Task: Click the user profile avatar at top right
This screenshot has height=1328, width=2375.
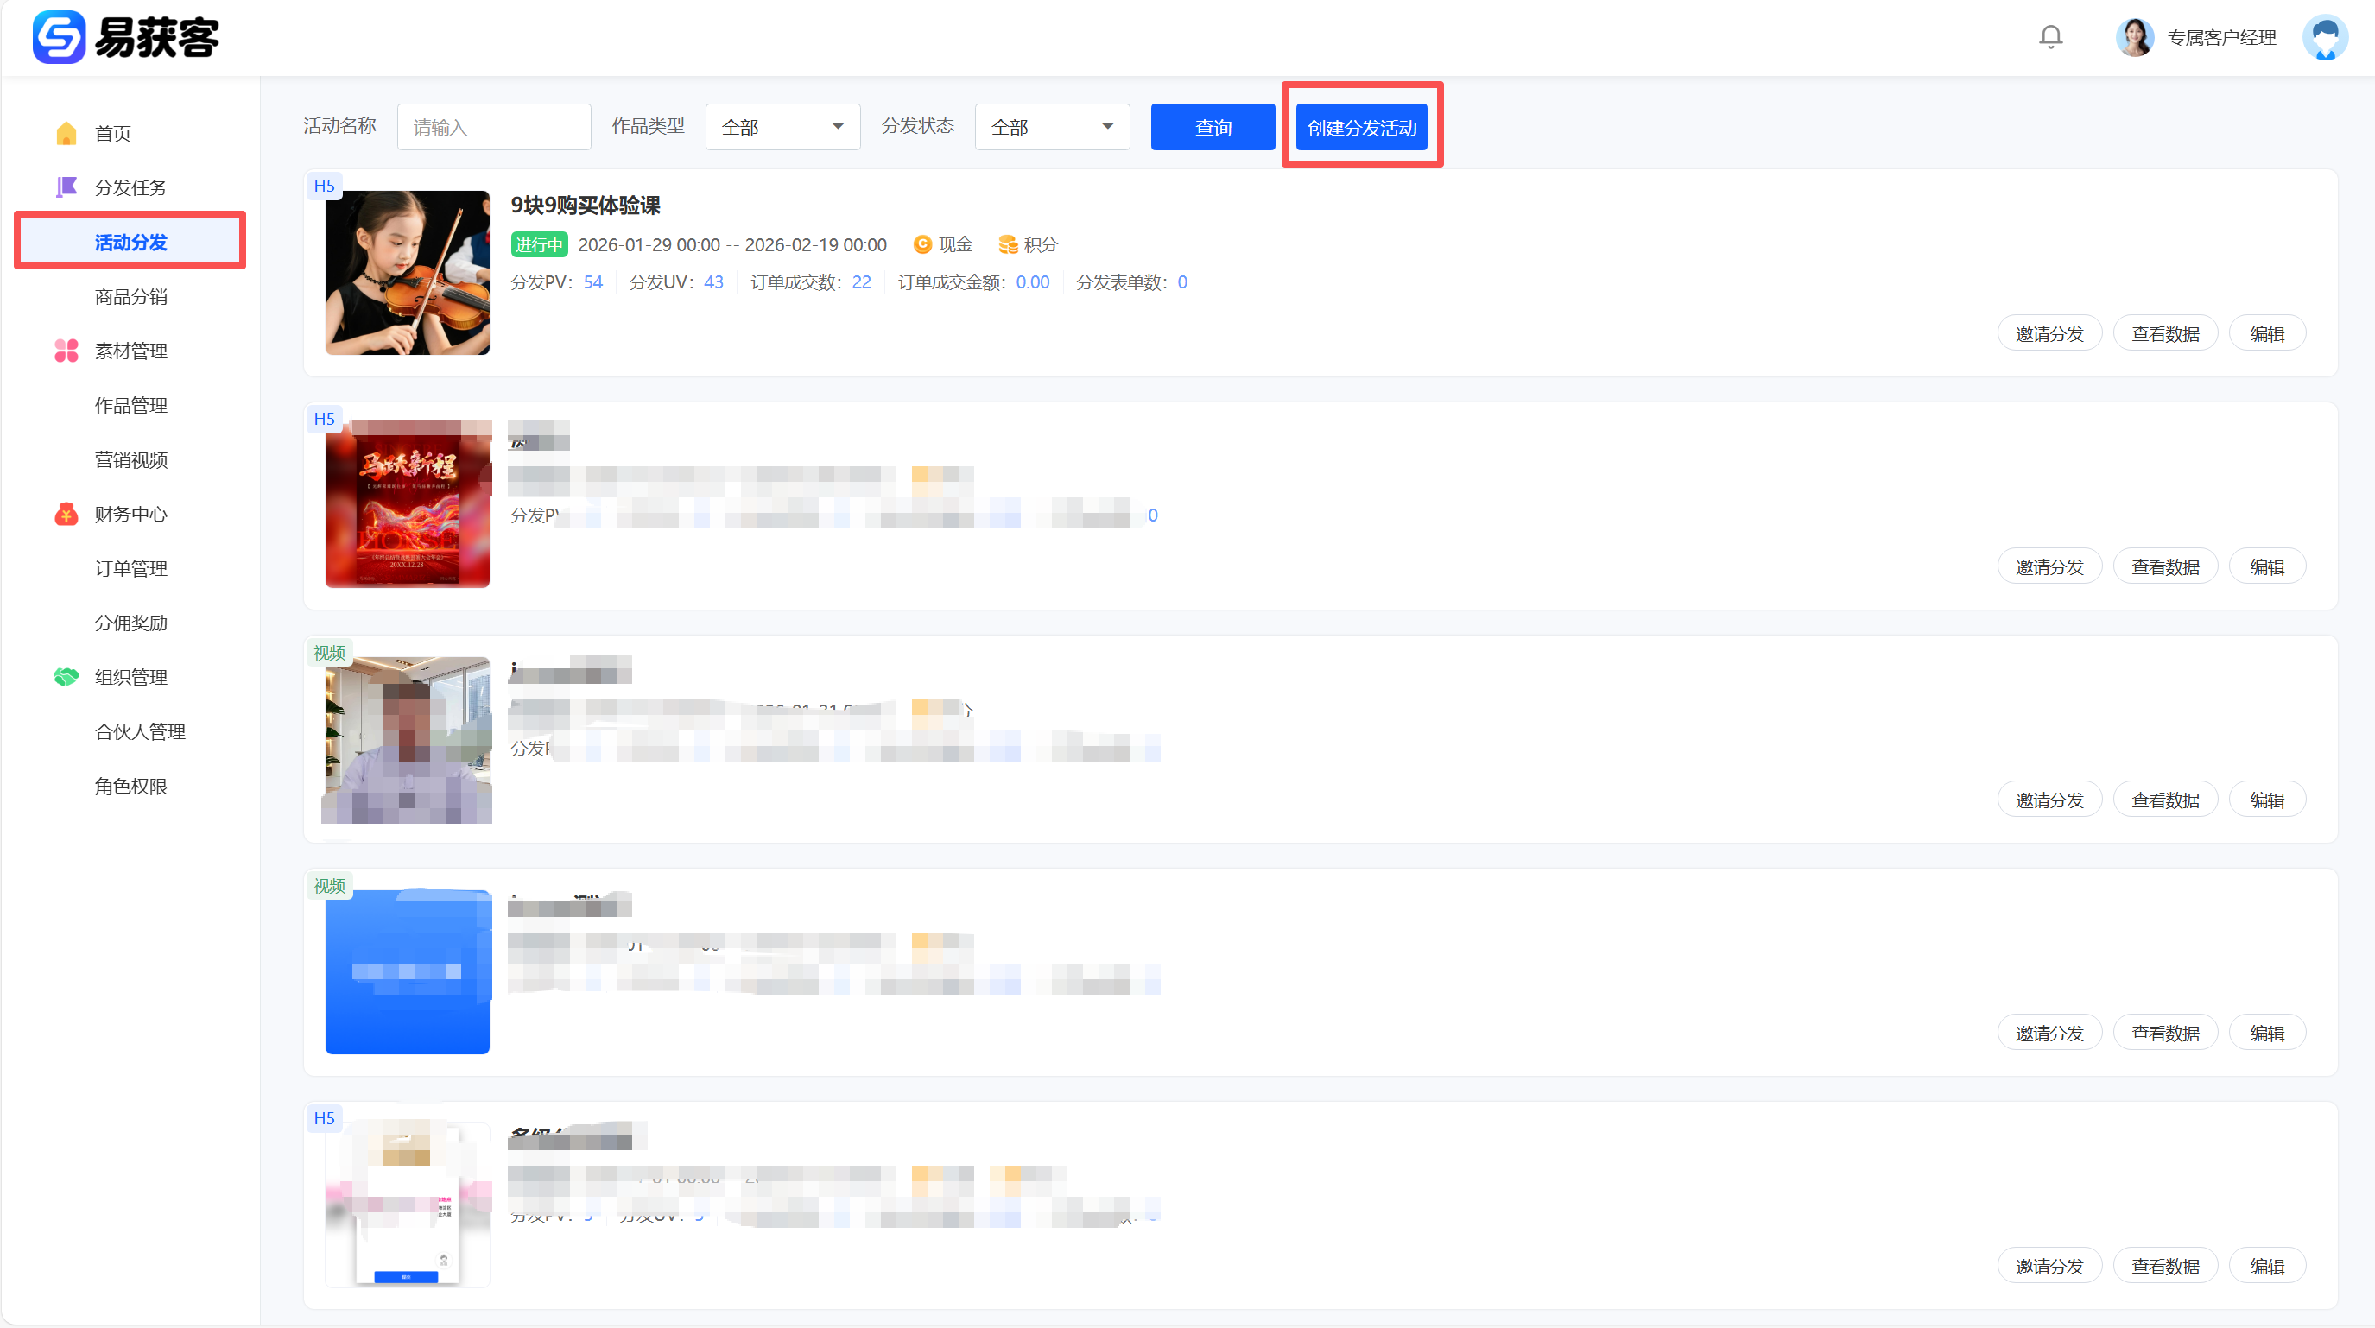Action: [2324, 38]
